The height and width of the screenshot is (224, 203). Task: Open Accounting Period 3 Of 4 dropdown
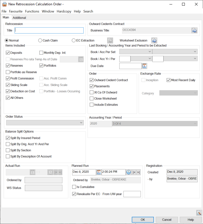coord(155,124)
